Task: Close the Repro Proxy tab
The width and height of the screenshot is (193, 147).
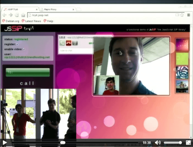Action: tap(73, 9)
